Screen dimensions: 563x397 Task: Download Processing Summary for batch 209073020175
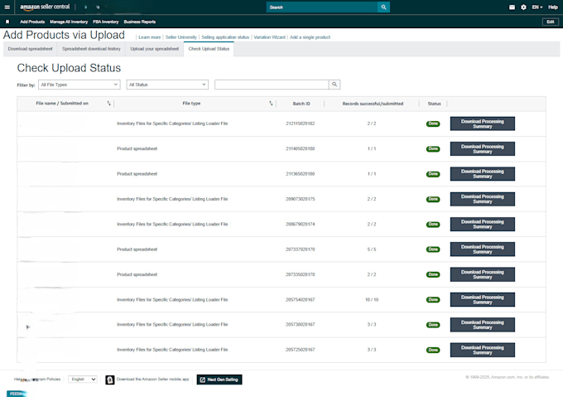(482, 199)
